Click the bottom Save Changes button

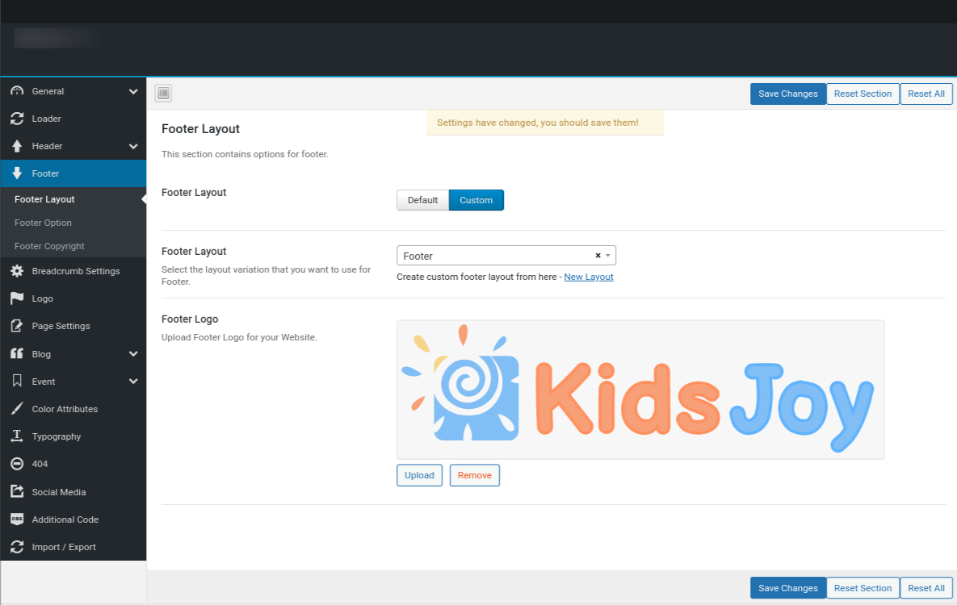[788, 588]
